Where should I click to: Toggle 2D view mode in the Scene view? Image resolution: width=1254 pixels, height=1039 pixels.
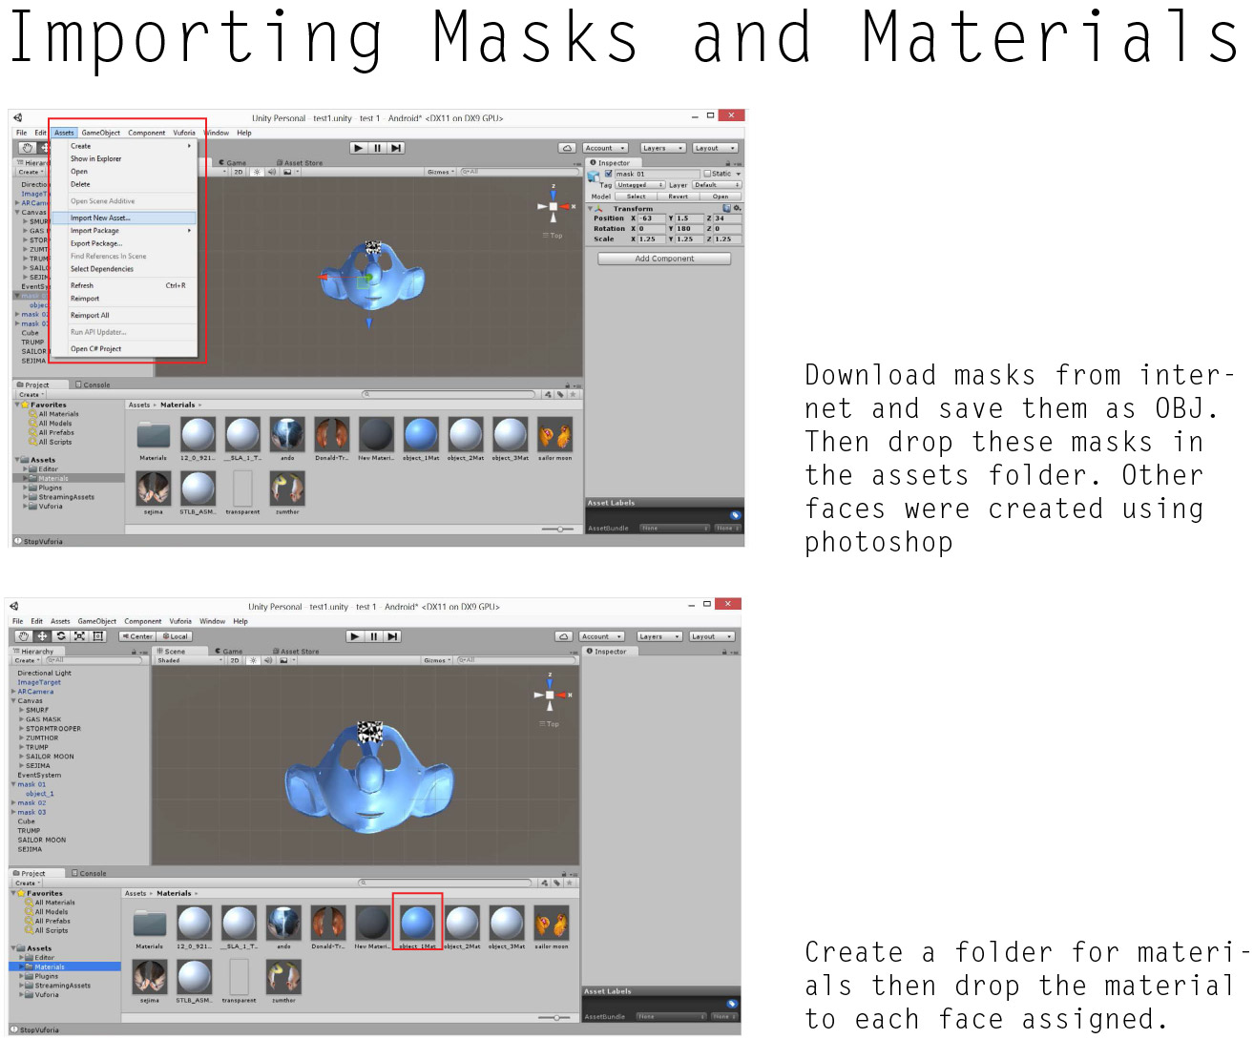point(234,659)
